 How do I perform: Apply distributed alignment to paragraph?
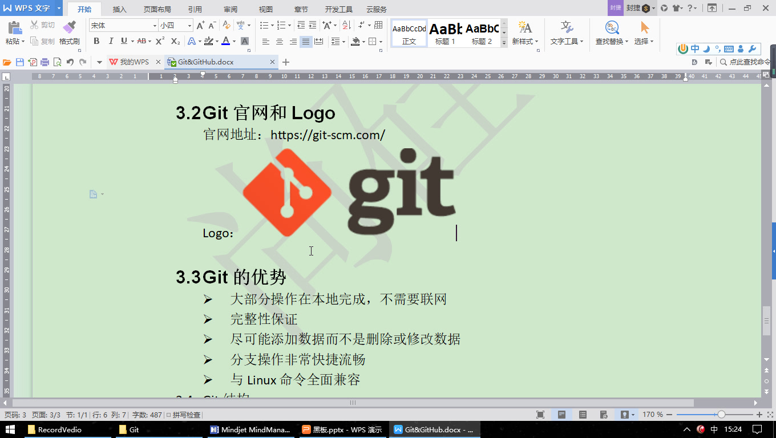click(x=319, y=42)
